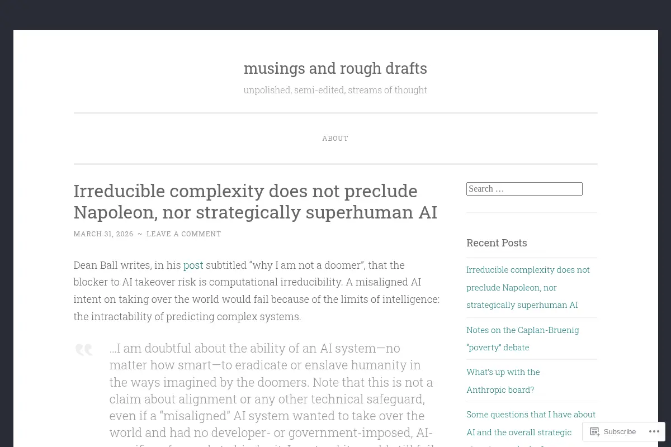
Task: Click the blockquote quotation mark icon
Action: (x=84, y=350)
